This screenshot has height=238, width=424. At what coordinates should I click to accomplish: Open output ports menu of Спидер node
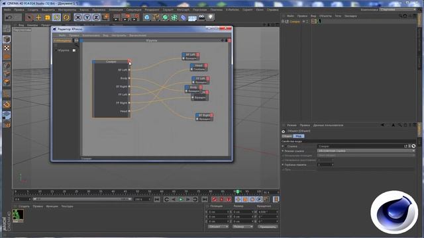[x=129, y=61]
